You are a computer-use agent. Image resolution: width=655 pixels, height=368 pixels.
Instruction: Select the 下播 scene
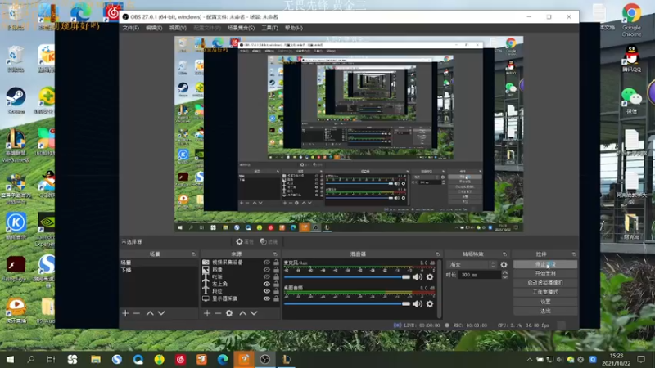(159, 270)
